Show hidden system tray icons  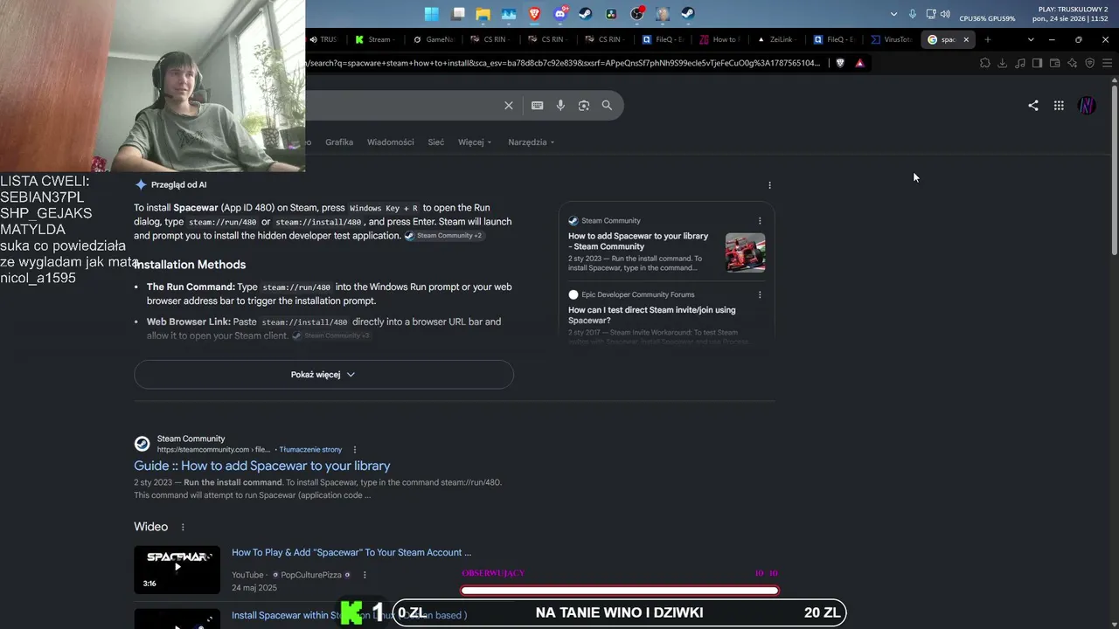[x=893, y=14]
